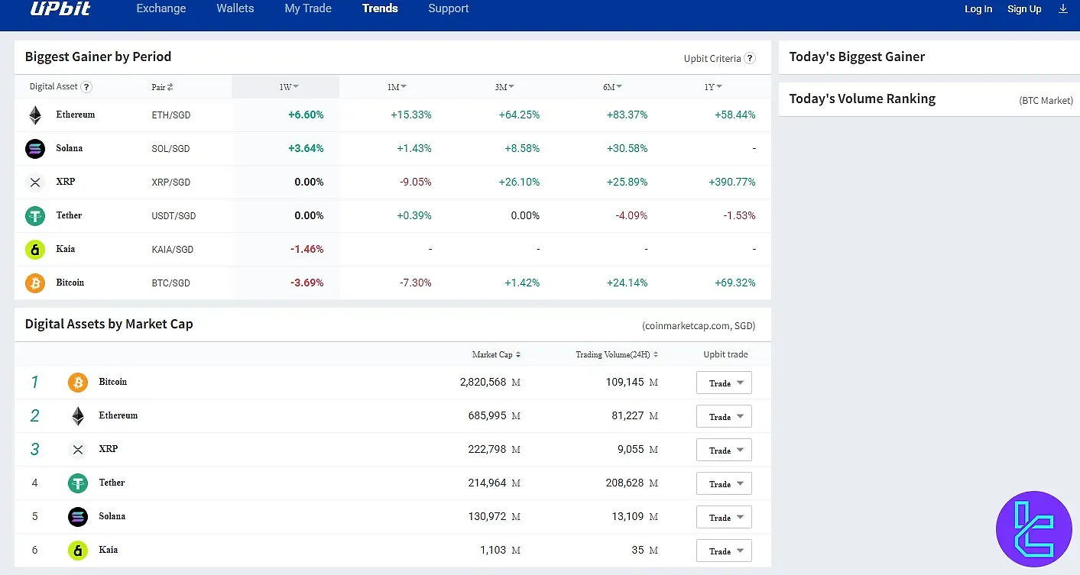The image size is (1080, 575).
Task: Click the Bitcoin icon in Market Cap list
Action: (77, 382)
